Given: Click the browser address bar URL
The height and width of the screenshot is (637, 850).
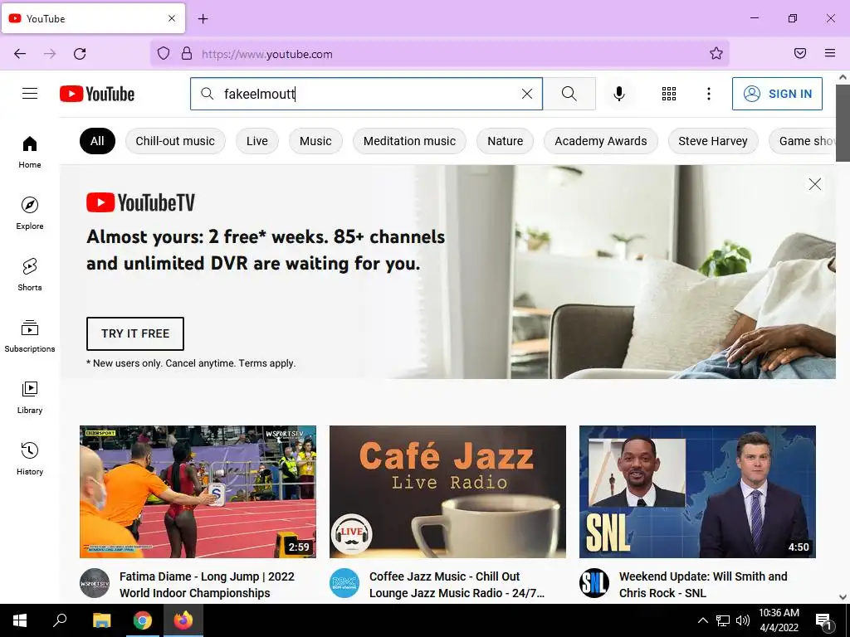Looking at the screenshot, I should [266, 54].
